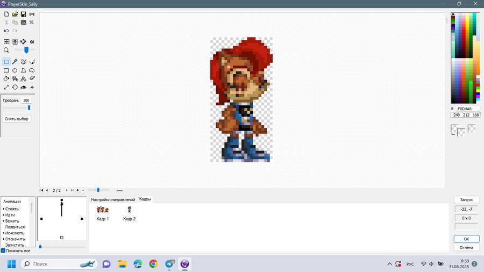The image size is (484, 272).
Task: Click the Undo arrow icon
Action: [x=6, y=31]
